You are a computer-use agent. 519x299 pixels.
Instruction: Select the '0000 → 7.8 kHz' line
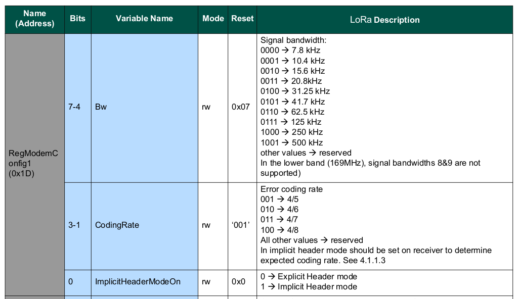[290, 50]
